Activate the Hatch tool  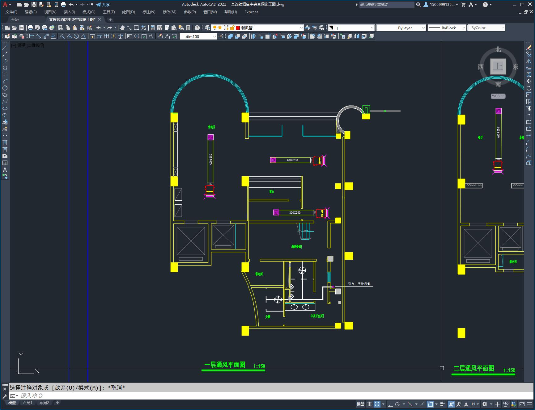click(x=5, y=142)
